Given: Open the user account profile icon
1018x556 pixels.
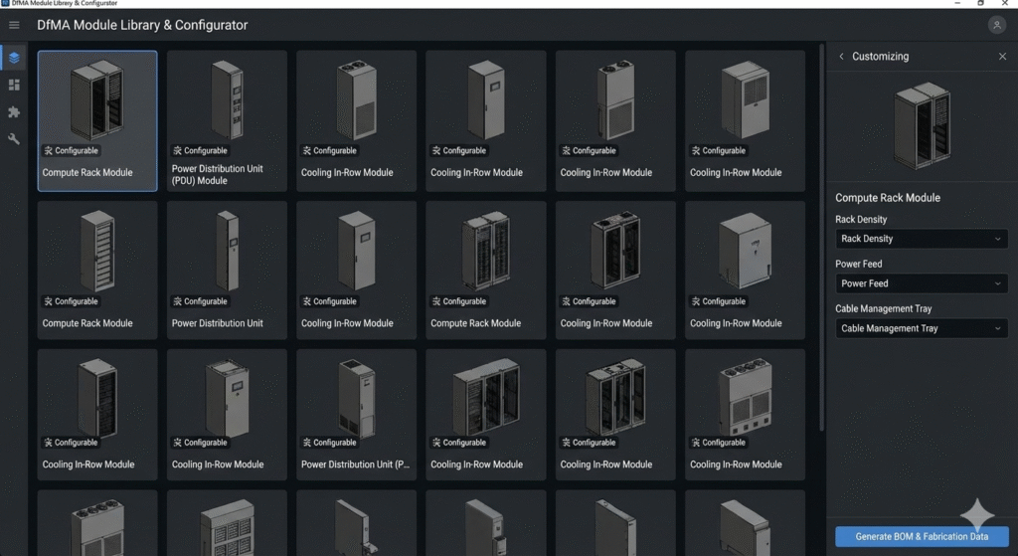Looking at the screenshot, I should [996, 25].
